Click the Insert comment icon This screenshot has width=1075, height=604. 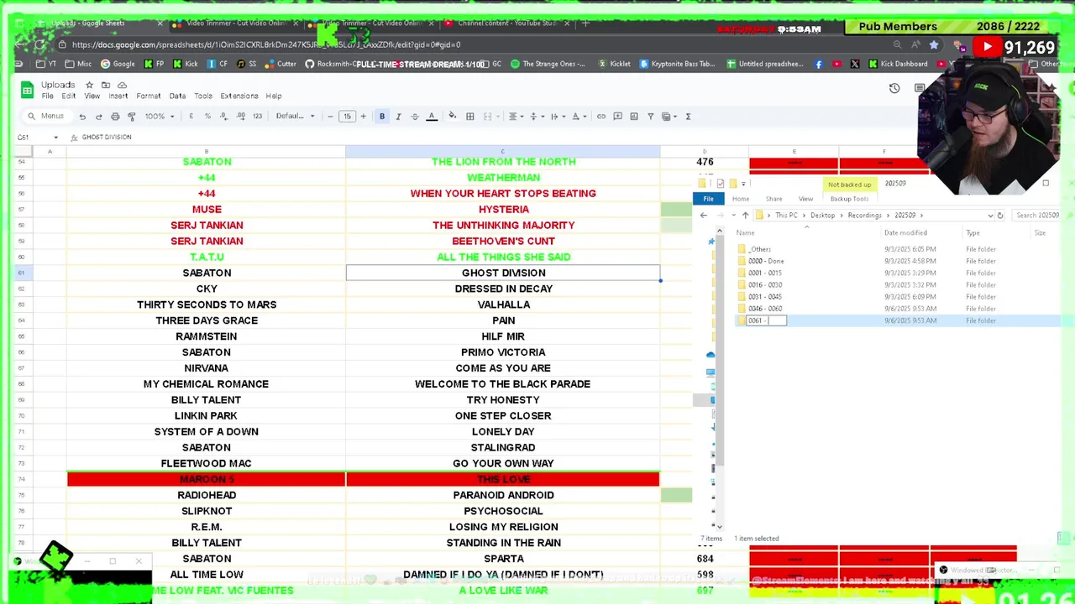617,117
